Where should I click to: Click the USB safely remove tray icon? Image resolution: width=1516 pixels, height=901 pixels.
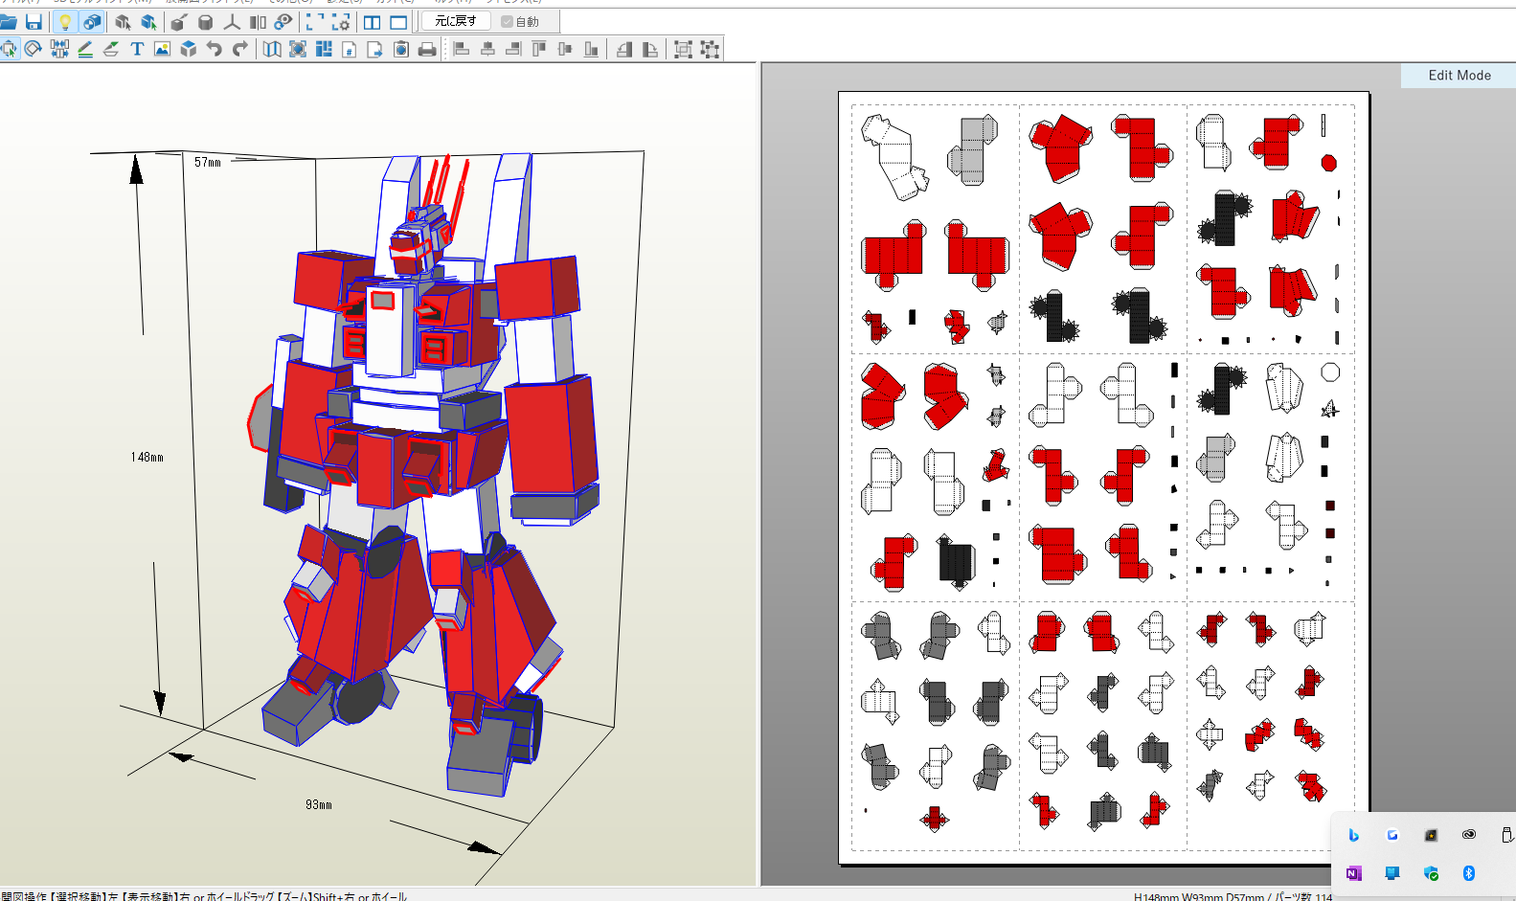click(1506, 835)
